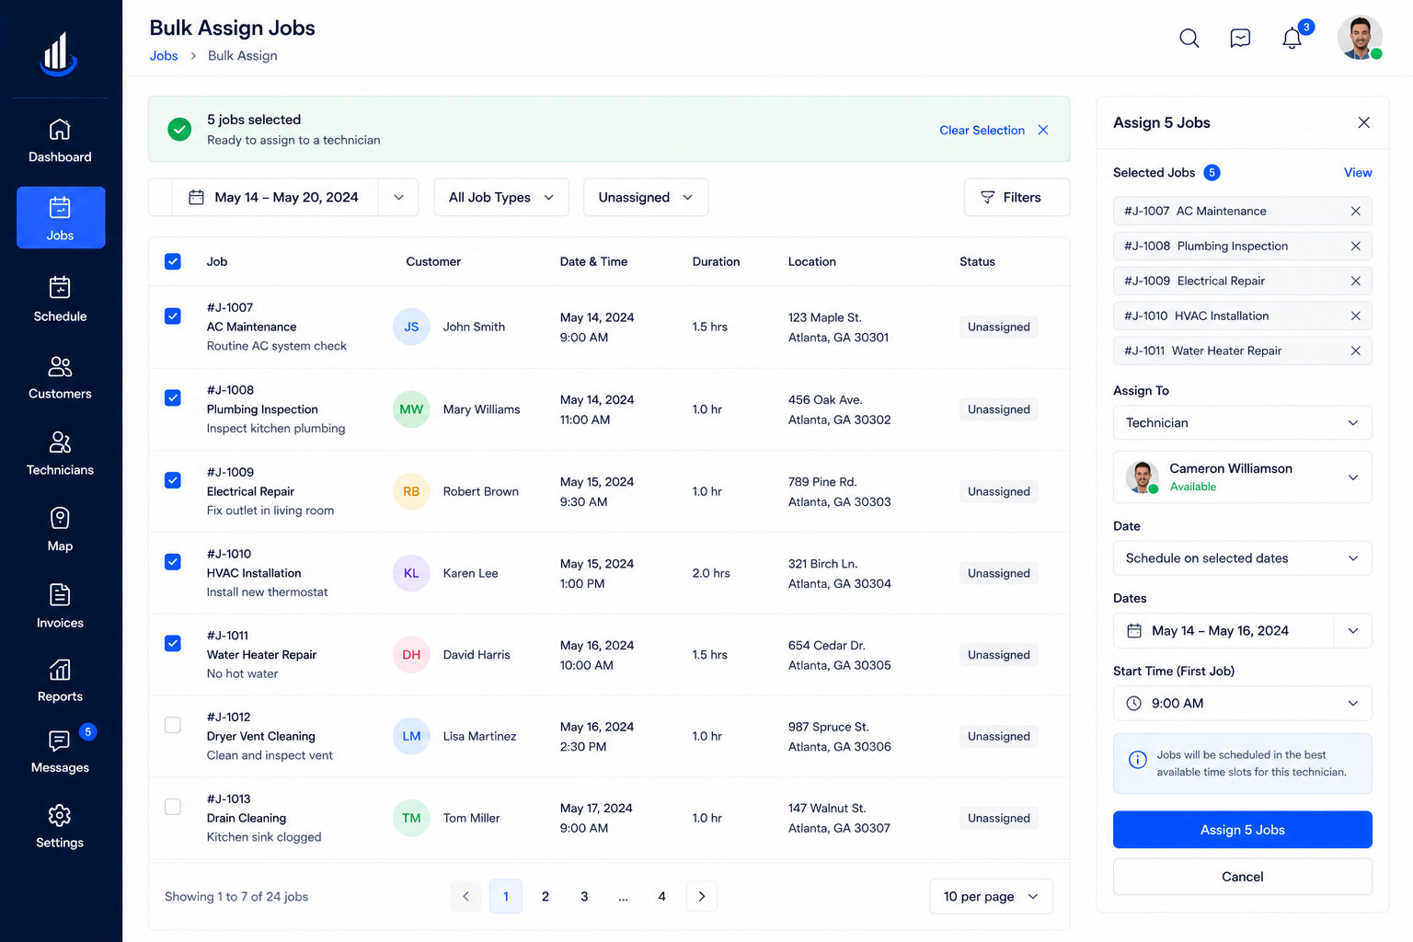1413x942 pixels.
Task: Click the green check icon in the selection banner
Action: point(179,129)
